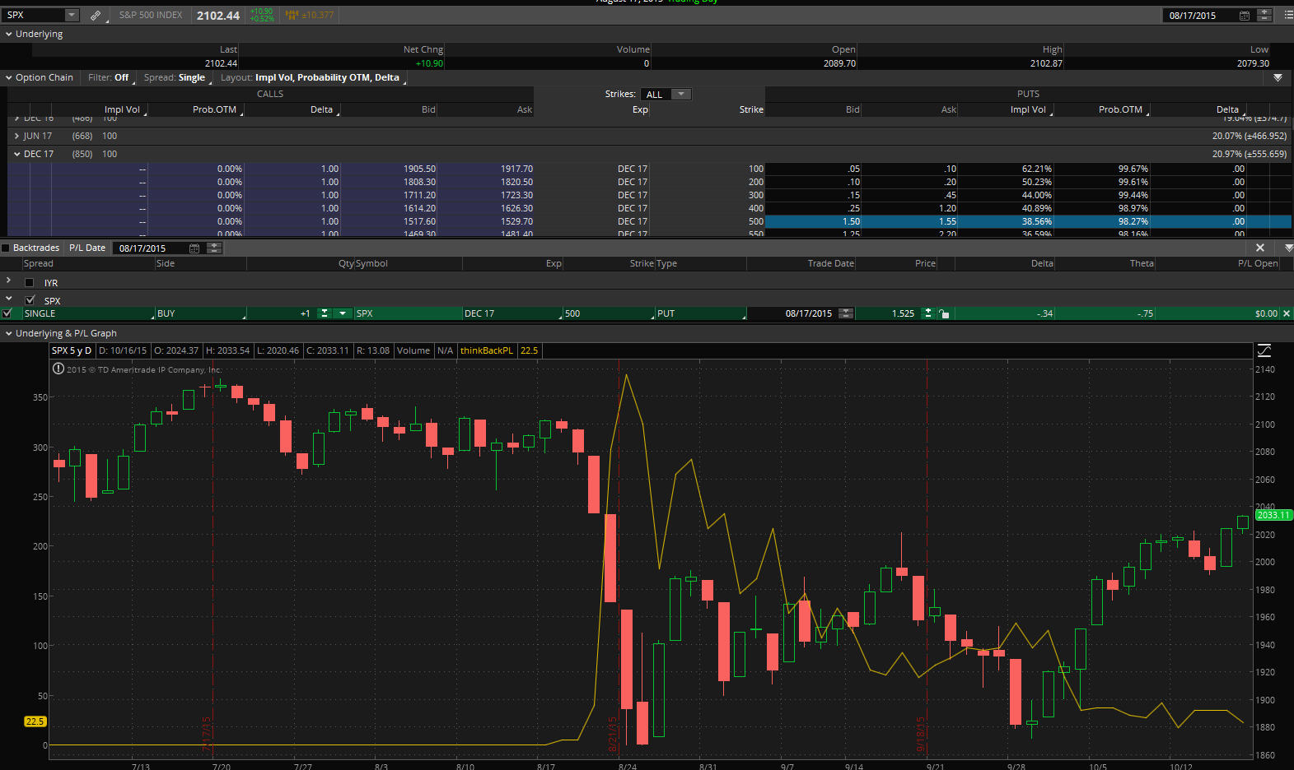Click the puts Impl Vol column header

tap(1028, 109)
